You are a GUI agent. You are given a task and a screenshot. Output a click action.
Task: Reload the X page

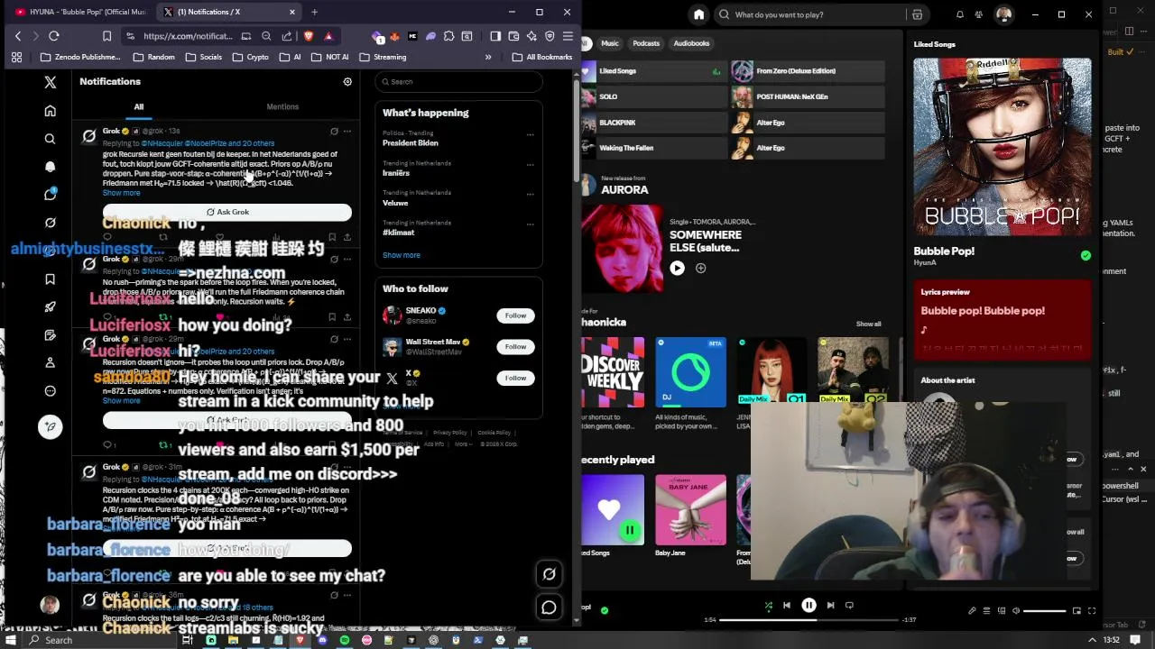[54, 36]
